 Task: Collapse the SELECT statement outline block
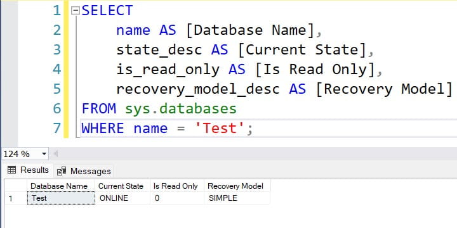coord(76,11)
